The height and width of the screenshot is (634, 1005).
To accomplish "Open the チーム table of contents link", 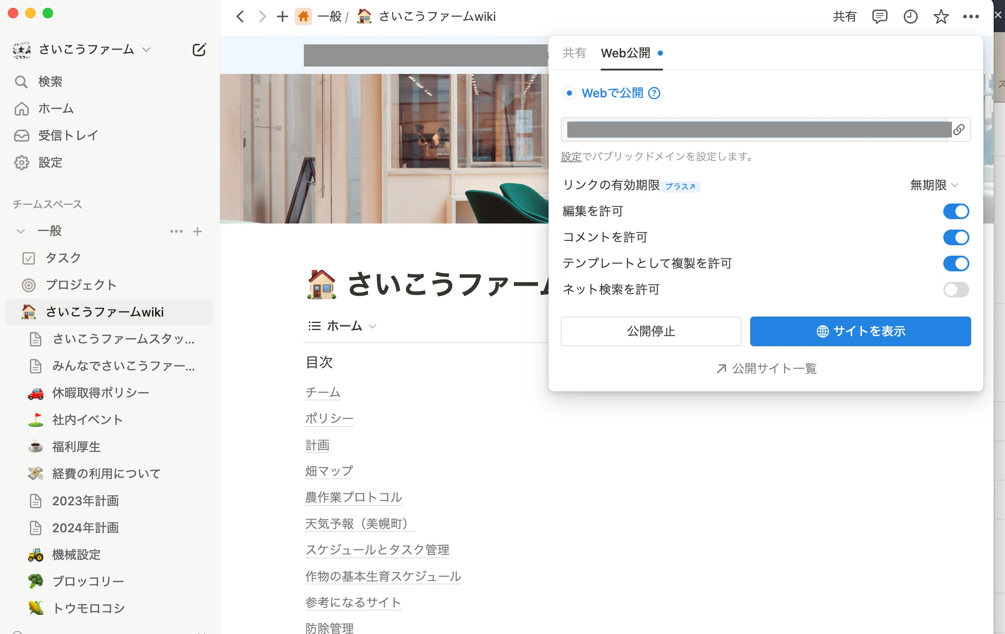I will [x=323, y=393].
